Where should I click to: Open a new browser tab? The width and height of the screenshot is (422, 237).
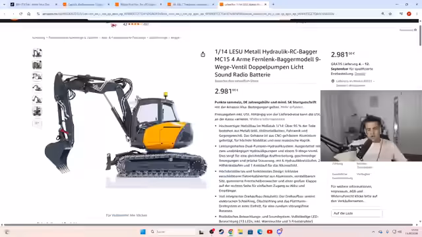click(273, 5)
